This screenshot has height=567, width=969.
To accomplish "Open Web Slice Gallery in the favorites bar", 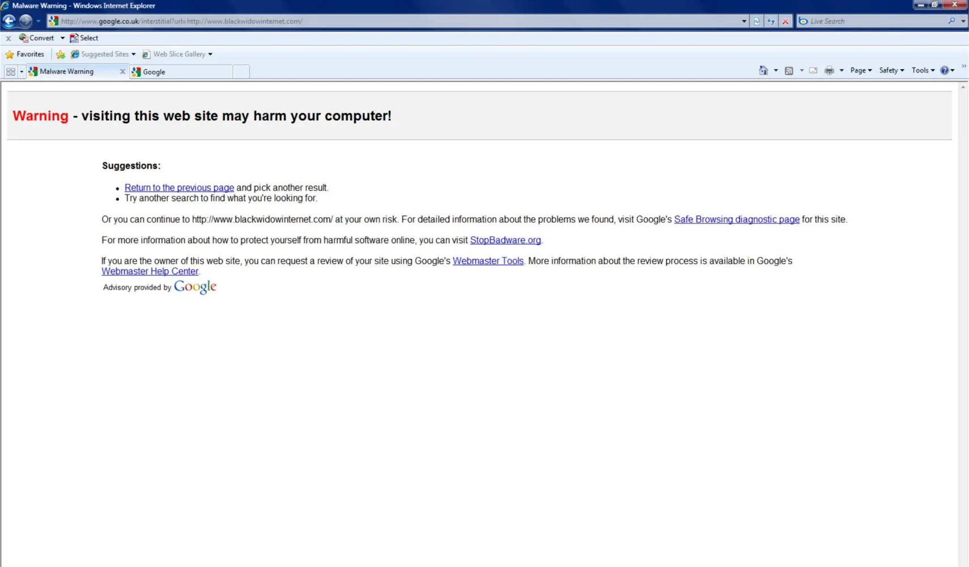I will click(x=177, y=54).
